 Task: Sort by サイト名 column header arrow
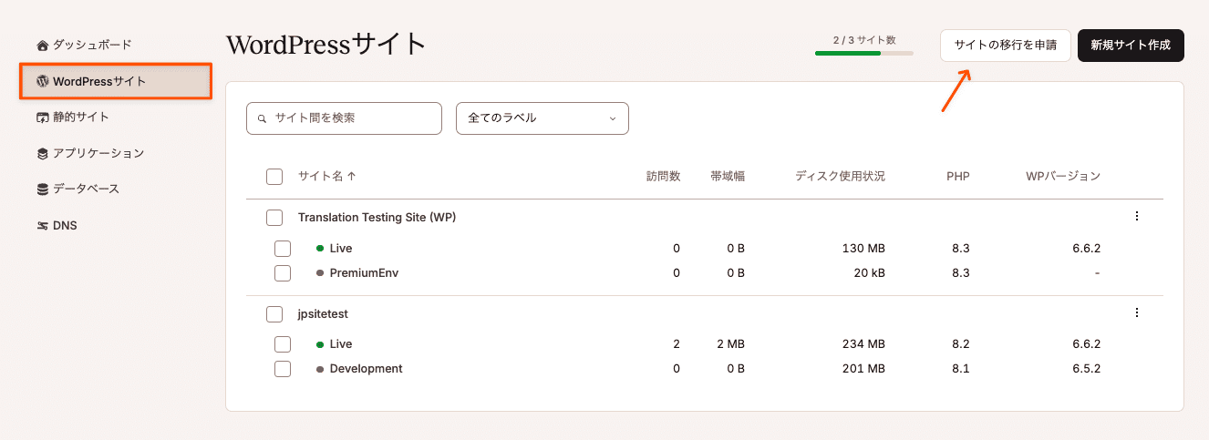pyautogui.click(x=351, y=177)
